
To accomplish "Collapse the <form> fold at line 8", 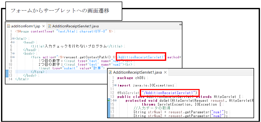I will (x=13, y=57).
